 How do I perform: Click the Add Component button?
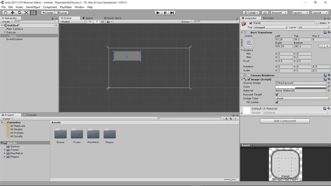(285, 121)
